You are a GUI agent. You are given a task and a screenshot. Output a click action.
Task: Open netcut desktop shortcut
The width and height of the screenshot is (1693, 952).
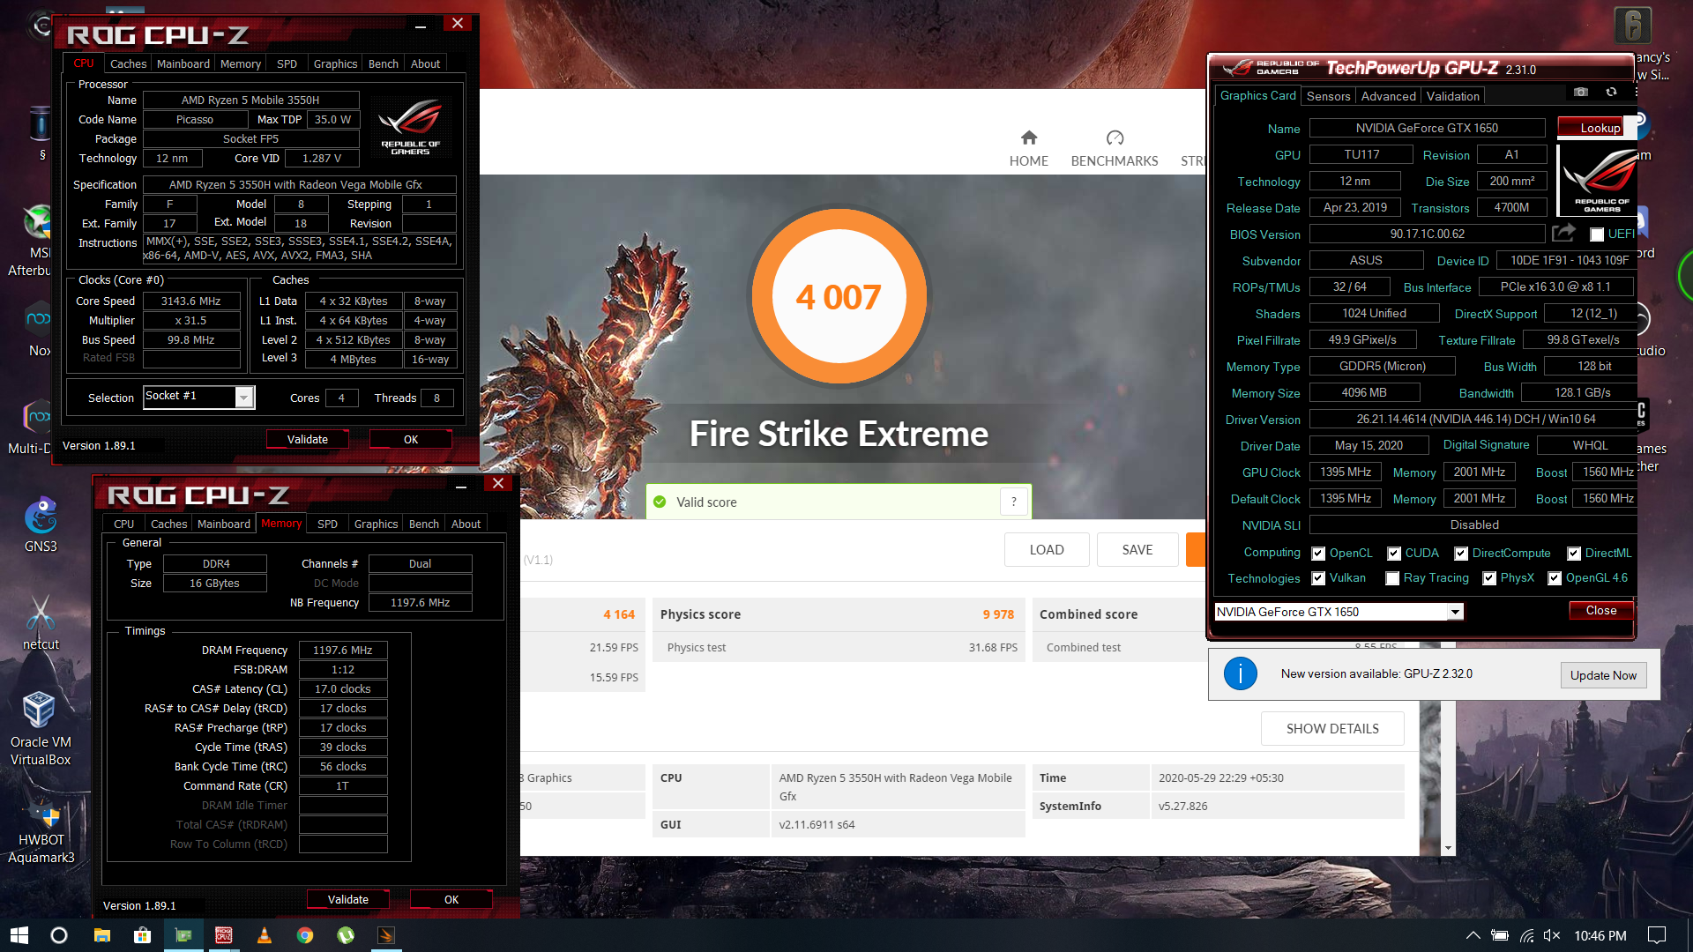tap(41, 622)
